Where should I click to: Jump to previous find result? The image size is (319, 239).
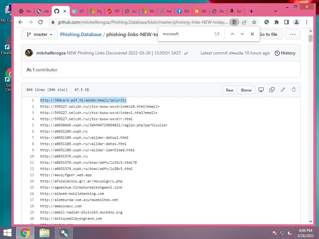[232, 34]
